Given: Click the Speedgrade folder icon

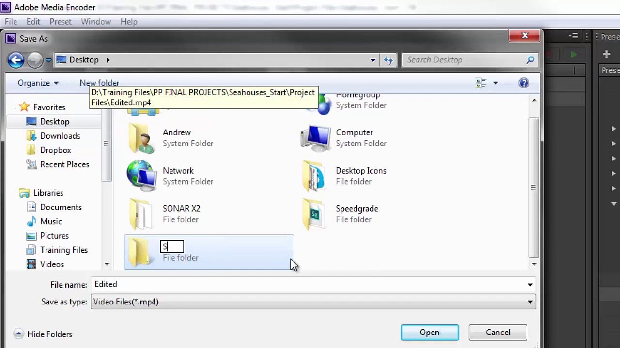Looking at the screenshot, I should coord(314,214).
